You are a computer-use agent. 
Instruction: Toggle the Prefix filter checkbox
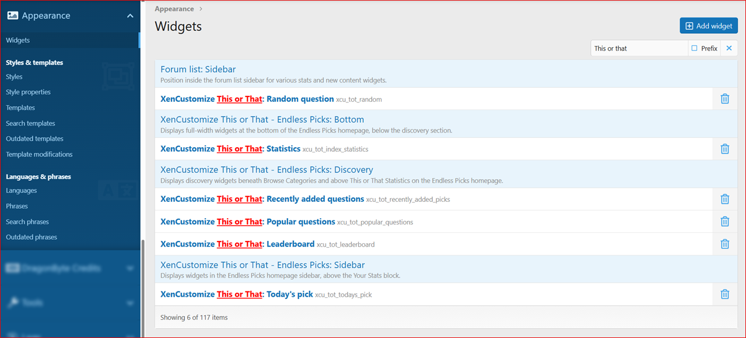[694, 48]
